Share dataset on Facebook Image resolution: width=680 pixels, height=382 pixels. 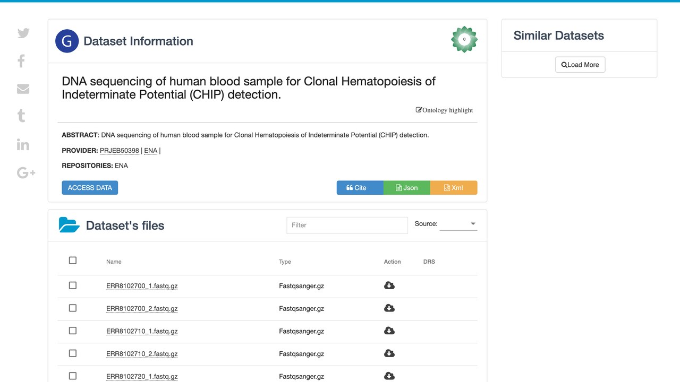coord(21,61)
